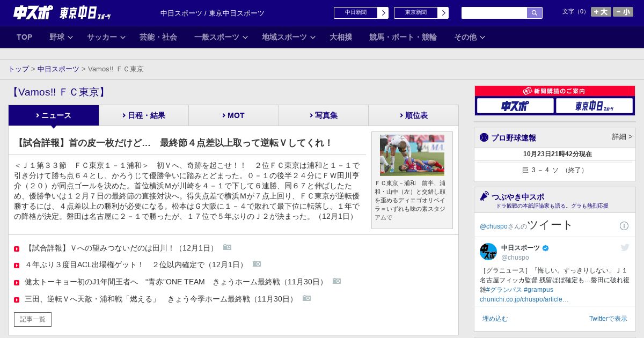The height and width of the screenshot is (338, 644).
Task: Switch to the 順位表 tab
Action: (x=413, y=115)
